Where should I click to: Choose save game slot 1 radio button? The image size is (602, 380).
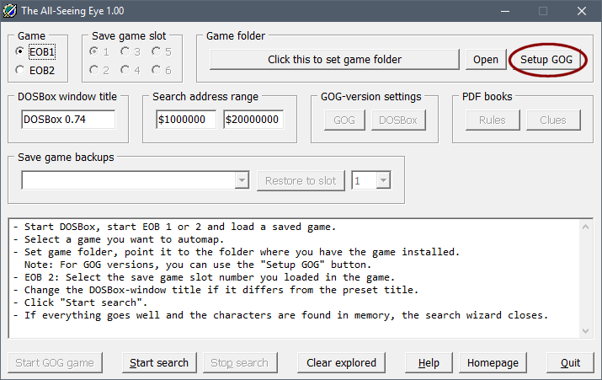point(94,52)
